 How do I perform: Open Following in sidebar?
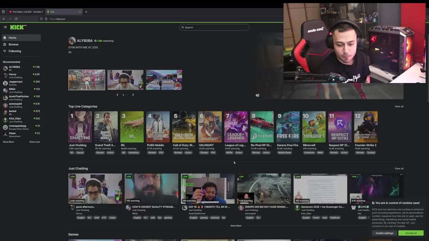pos(21,51)
